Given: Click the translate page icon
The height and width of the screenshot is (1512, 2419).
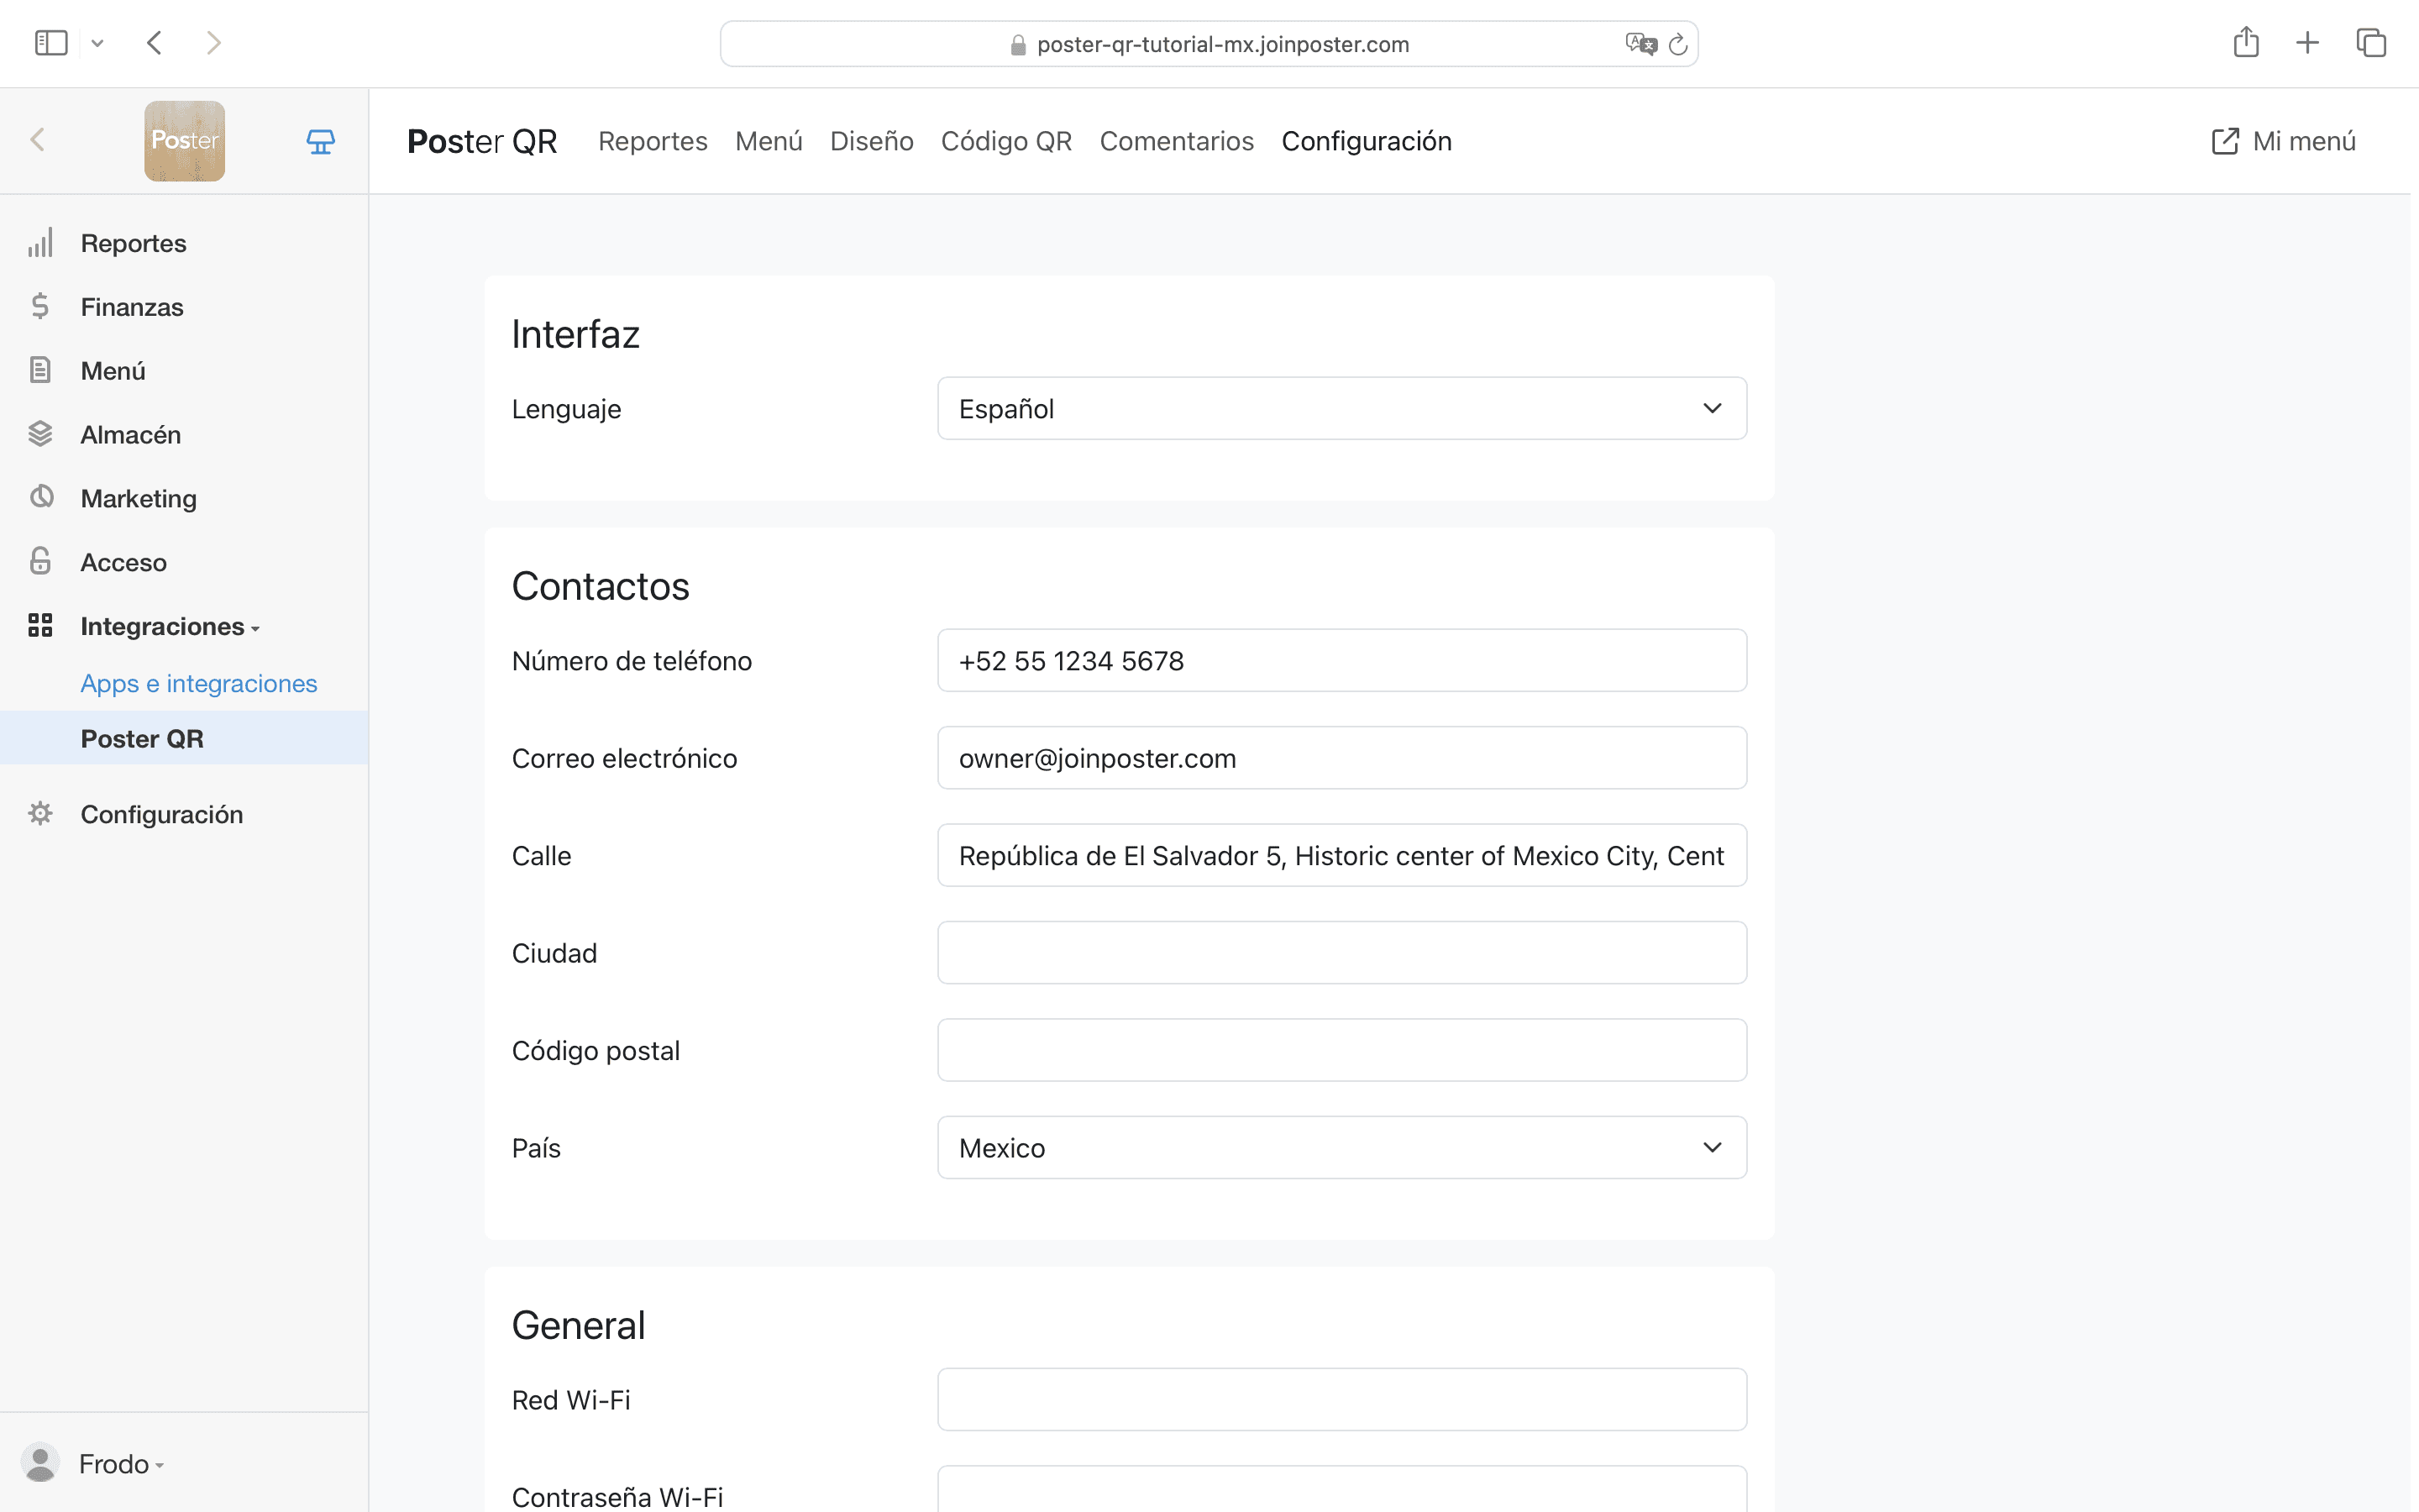Looking at the screenshot, I should click(x=1640, y=44).
